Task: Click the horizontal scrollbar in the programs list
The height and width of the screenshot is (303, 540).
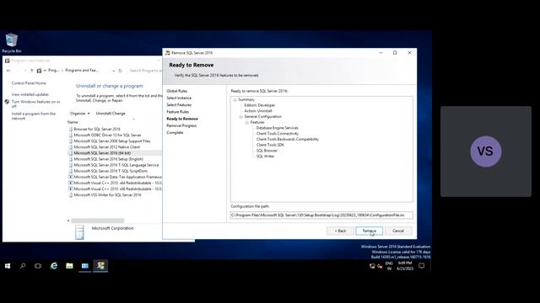Action: coord(98,221)
